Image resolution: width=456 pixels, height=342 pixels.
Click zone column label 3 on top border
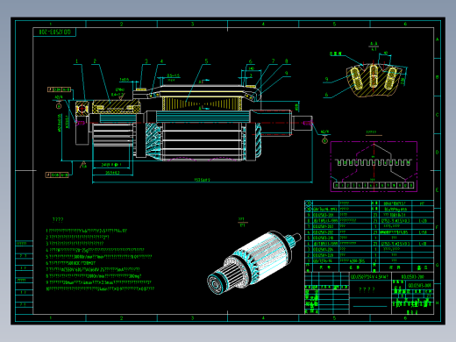[x=192, y=24]
